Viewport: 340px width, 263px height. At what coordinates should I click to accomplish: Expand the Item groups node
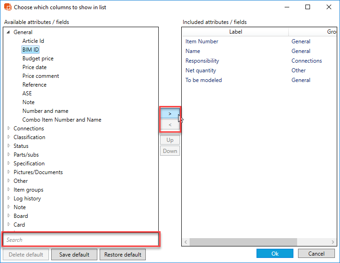click(8, 190)
